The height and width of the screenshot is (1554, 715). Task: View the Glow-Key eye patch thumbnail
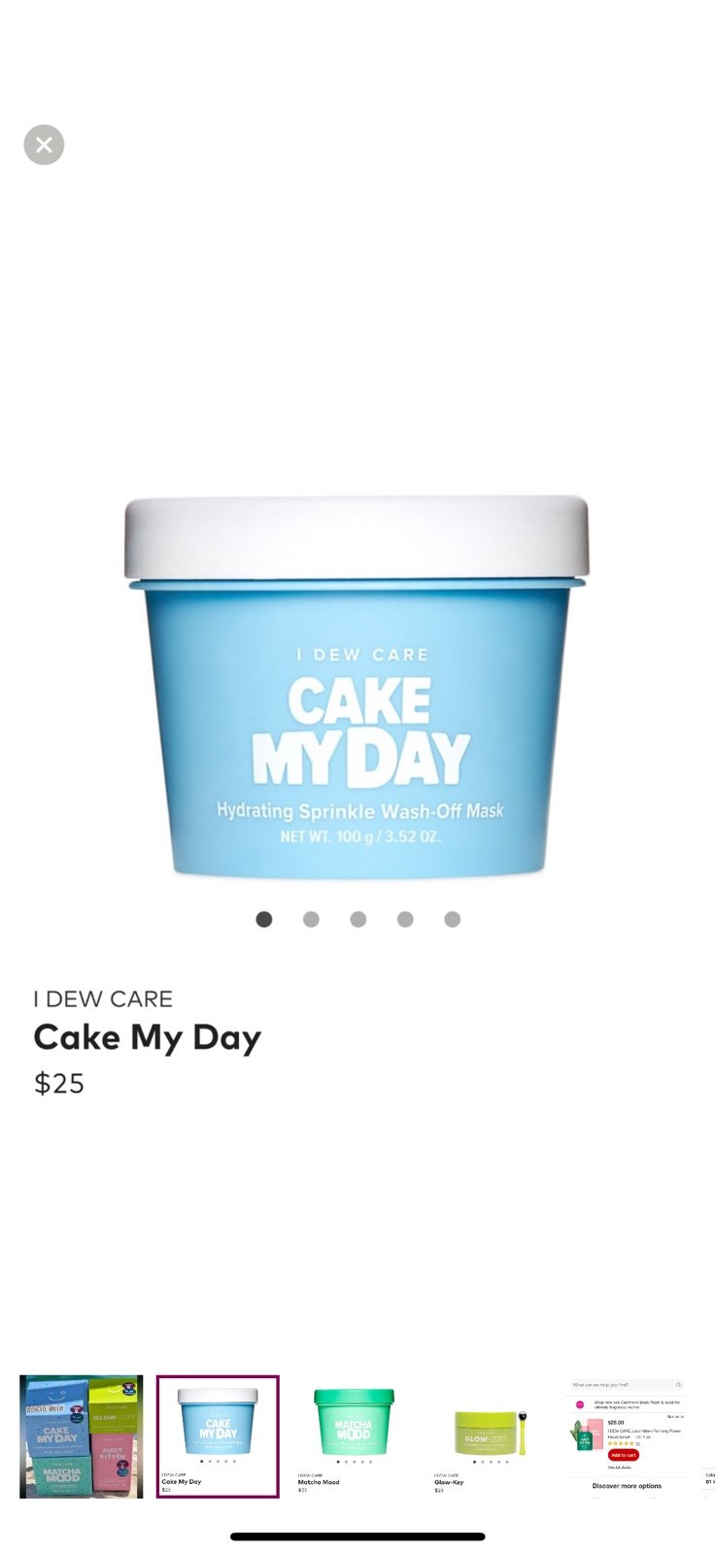pyautogui.click(x=490, y=1436)
